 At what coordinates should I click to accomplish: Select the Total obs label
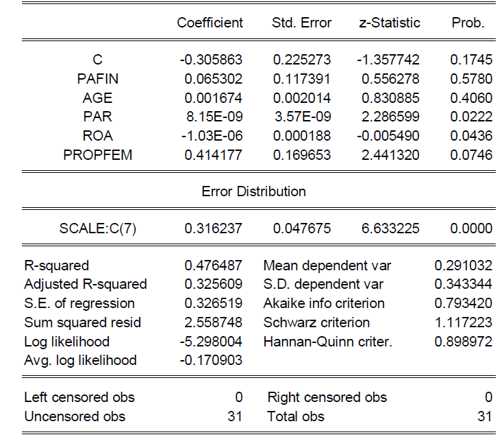point(296,416)
